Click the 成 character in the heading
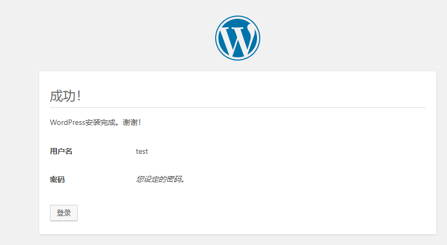Image resolution: width=447 pixels, height=245 pixels. 56,96
